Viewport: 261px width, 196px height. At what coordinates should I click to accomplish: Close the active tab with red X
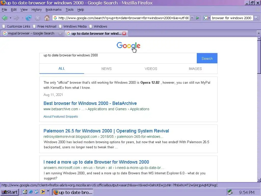pyautogui.click(x=124, y=33)
